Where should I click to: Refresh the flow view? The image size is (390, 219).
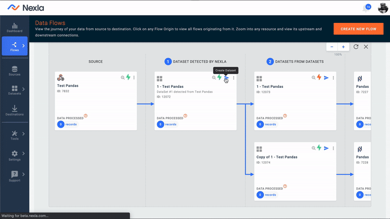pos(356,47)
